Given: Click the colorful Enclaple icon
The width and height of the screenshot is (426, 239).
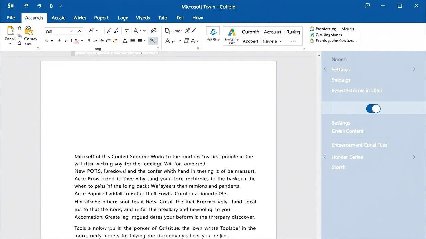Looking at the screenshot, I should (232, 32).
